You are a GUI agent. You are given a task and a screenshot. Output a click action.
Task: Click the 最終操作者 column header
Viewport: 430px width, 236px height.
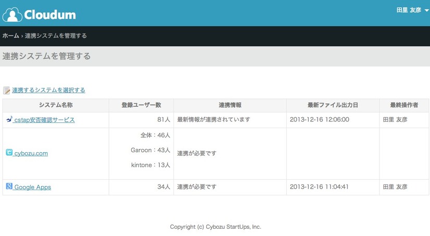(x=404, y=105)
